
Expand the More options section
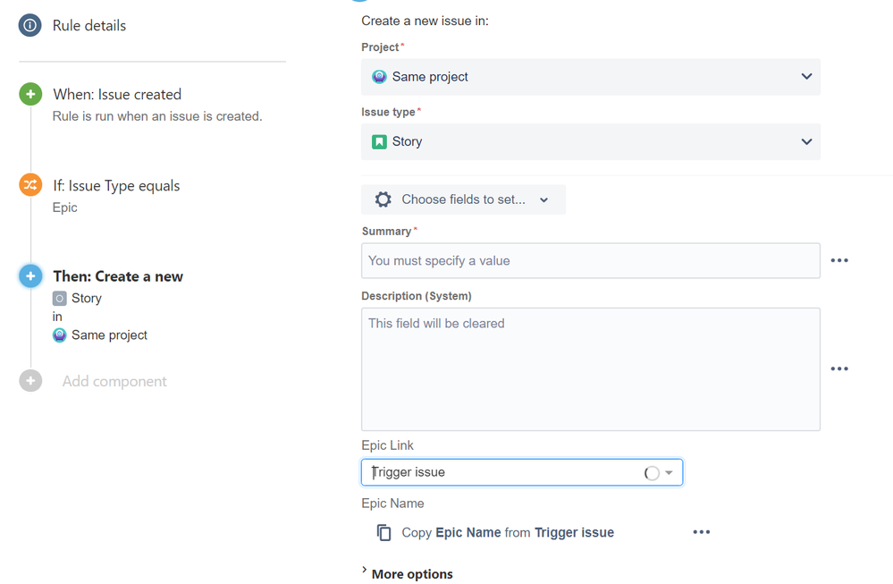[x=408, y=573]
